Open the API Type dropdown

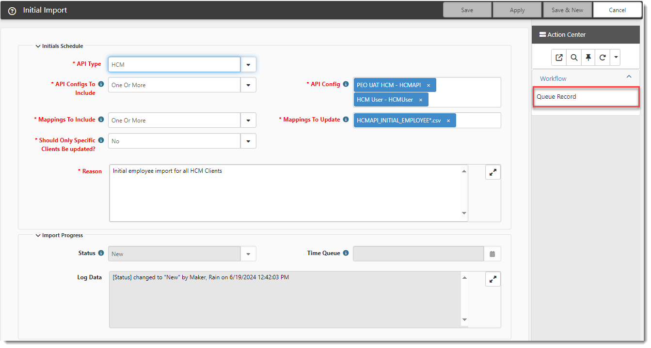pos(248,64)
